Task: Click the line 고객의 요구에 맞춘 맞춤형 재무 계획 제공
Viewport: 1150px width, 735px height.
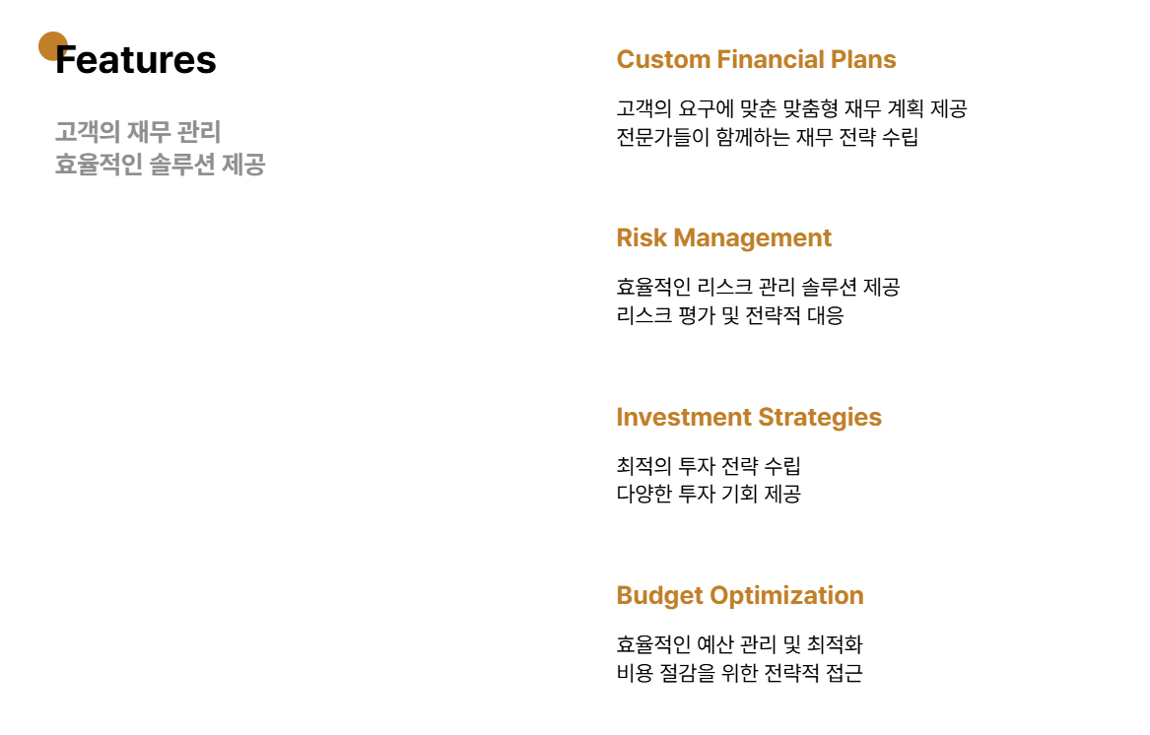Action: 791,108
